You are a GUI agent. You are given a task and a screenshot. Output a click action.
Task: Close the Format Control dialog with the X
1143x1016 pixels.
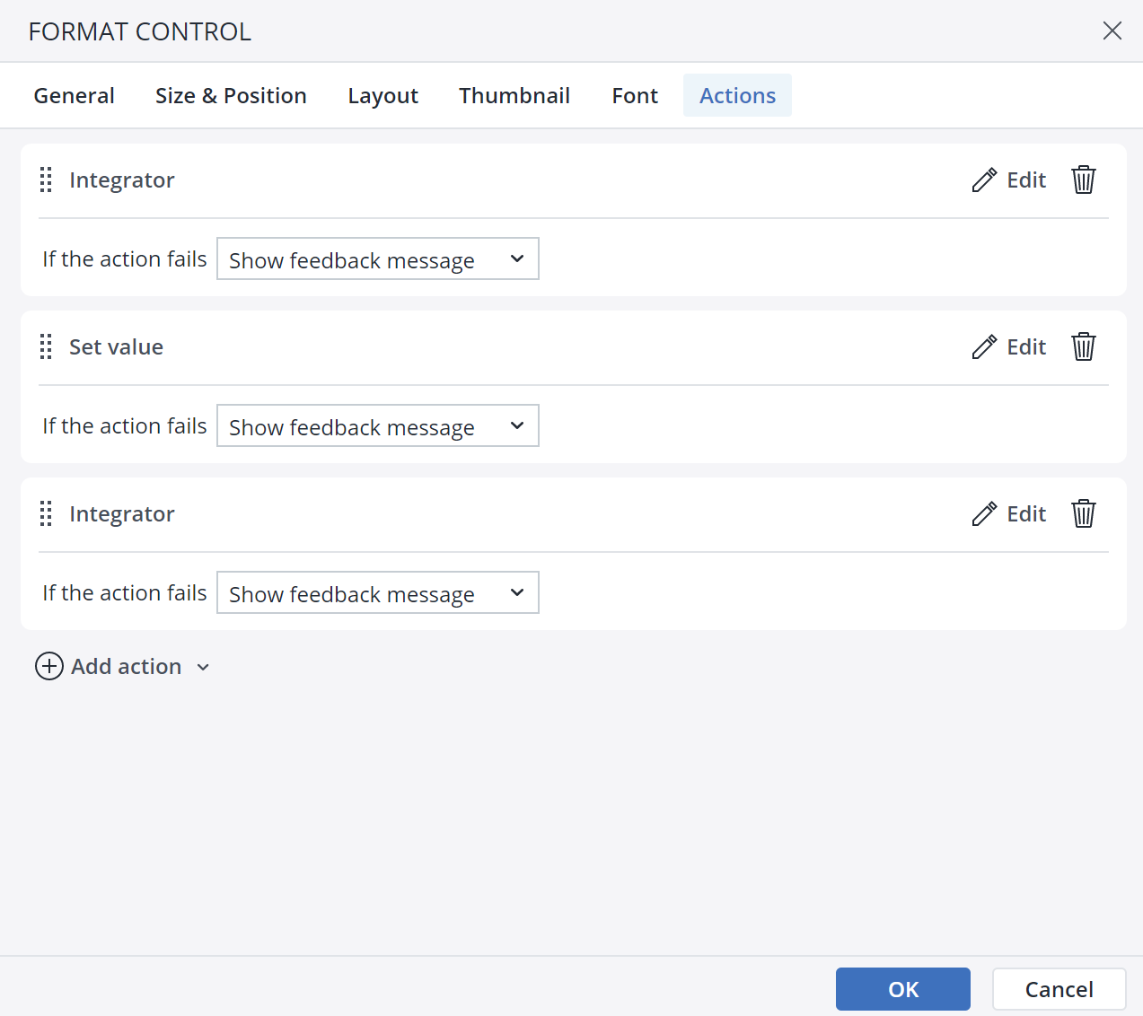pyautogui.click(x=1112, y=31)
